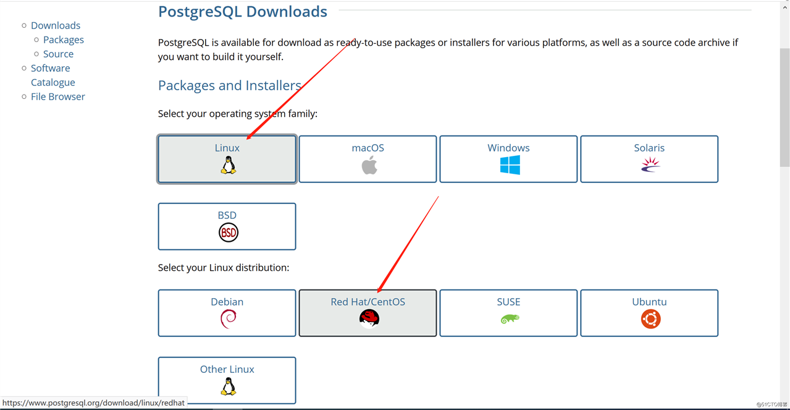Click the page vertical scrollbar thumb
Viewport: 790px width, 410px height.
click(x=784, y=106)
